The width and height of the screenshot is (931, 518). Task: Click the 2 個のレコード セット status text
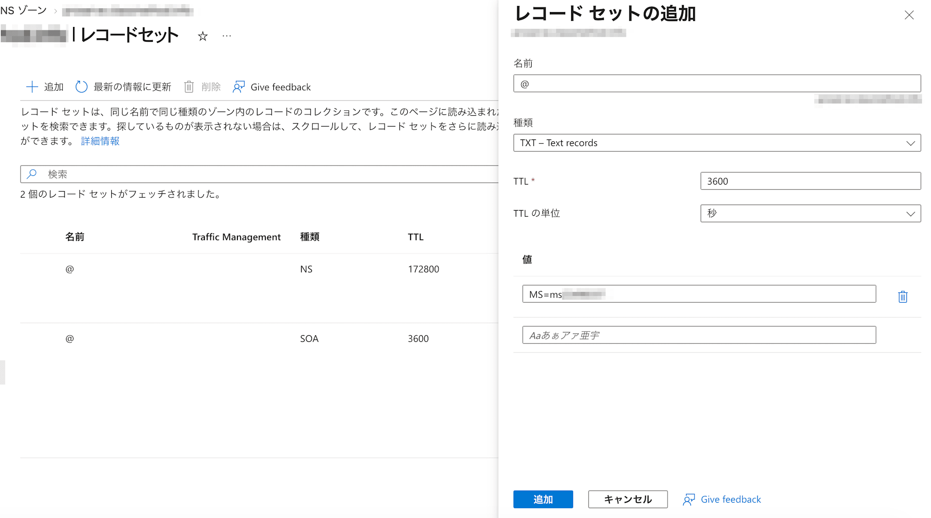point(121,194)
